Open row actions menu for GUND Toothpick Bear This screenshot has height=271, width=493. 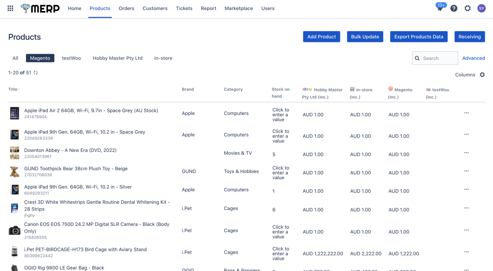click(466, 171)
